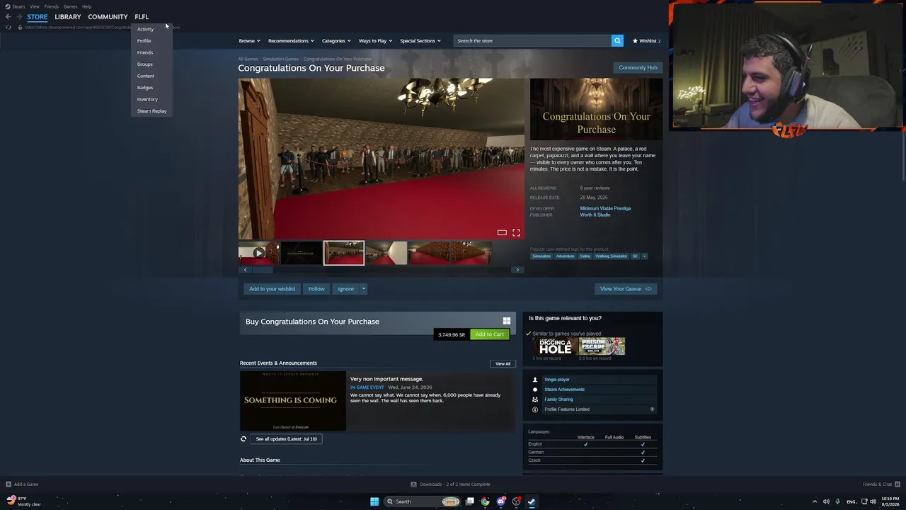
Task: Select Steam Replay from the dropdown
Action: tap(151, 111)
